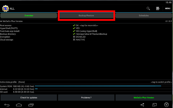Click the Internal storage usage bar
This screenshot has width=173, height=108.
(x=103, y=89)
